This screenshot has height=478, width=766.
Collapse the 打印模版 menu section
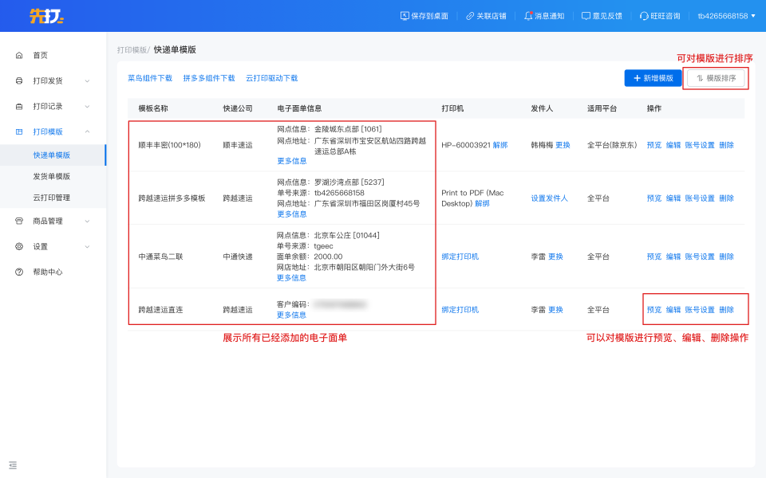87,132
